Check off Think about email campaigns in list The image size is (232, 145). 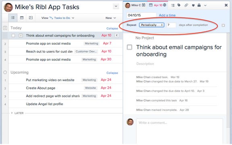click(13, 35)
